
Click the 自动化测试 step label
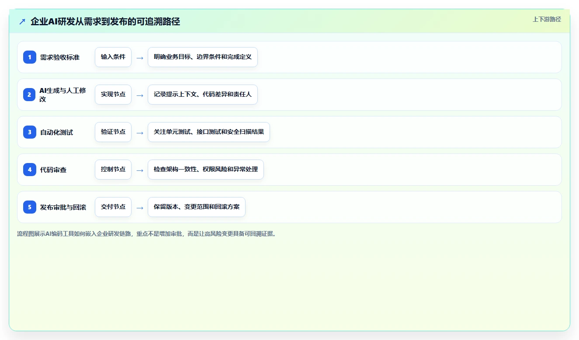tap(57, 132)
